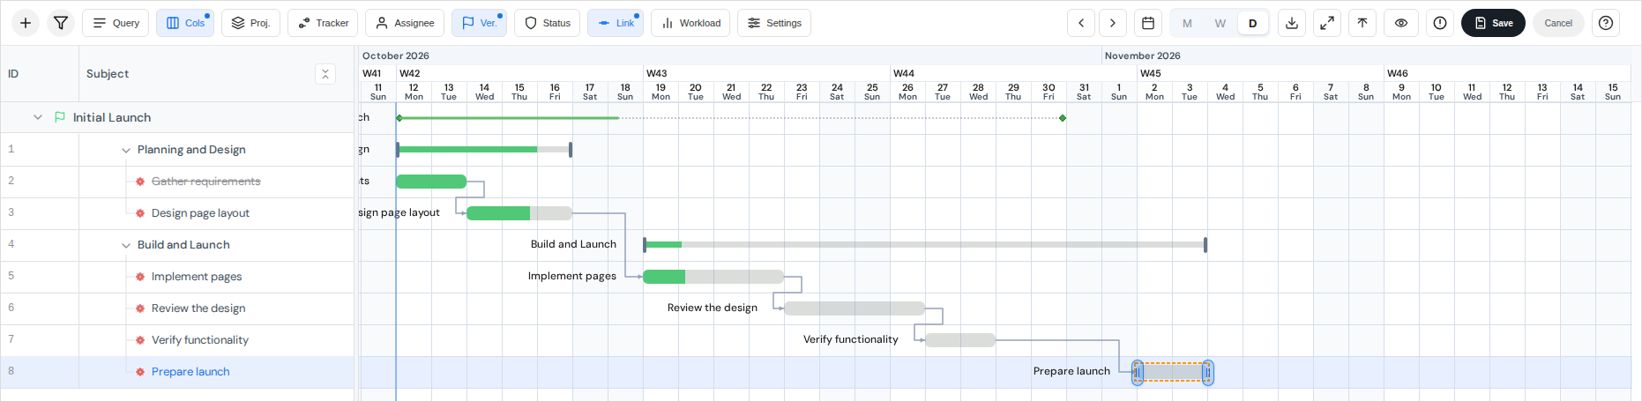Toggle the eye visibility button
The image size is (1642, 401).
[1401, 23]
